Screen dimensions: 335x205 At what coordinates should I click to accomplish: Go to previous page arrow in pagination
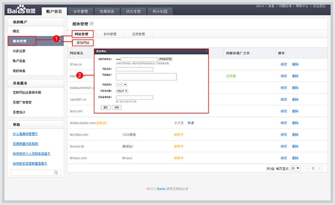point(307,168)
